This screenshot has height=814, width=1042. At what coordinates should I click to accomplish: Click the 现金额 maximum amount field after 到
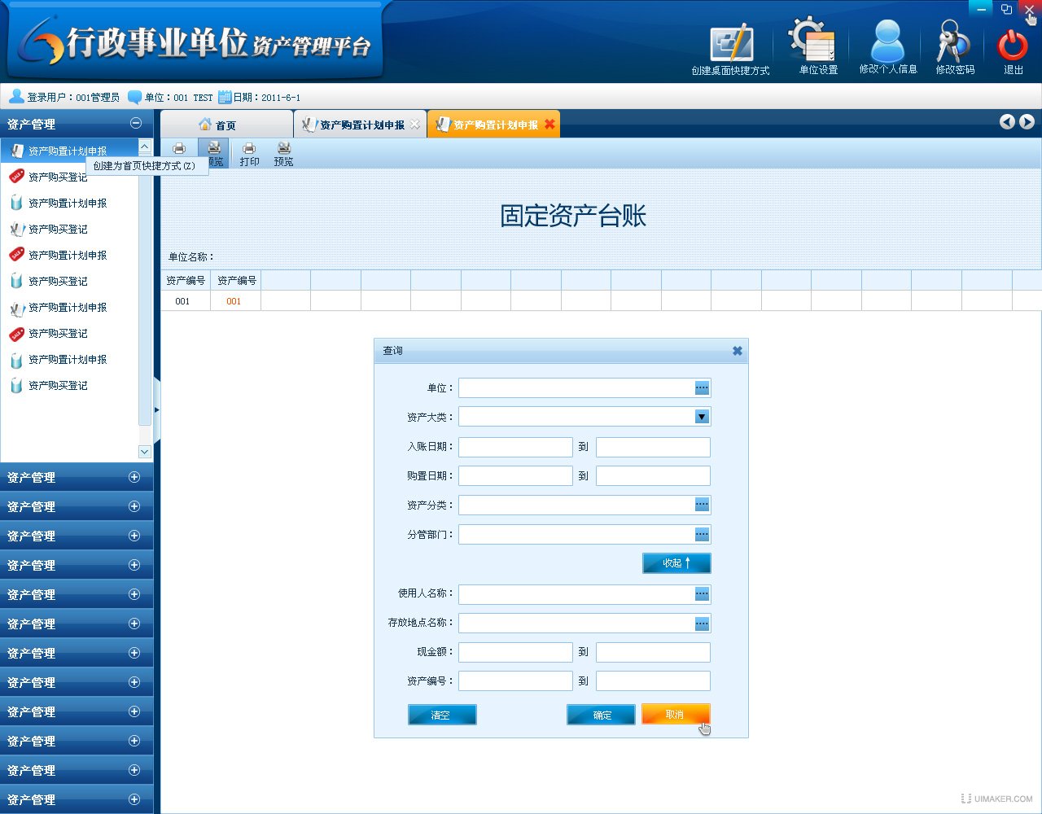tap(653, 652)
